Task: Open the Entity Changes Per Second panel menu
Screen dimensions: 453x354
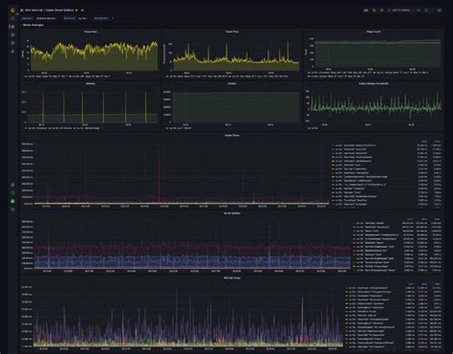Action: (x=374, y=83)
